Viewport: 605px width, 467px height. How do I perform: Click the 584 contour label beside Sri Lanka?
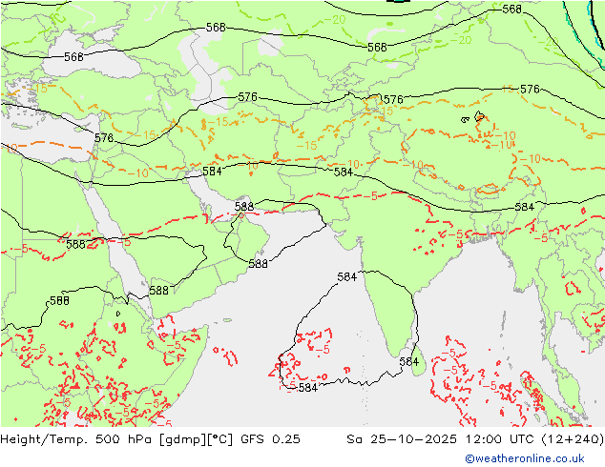(409, 361)
